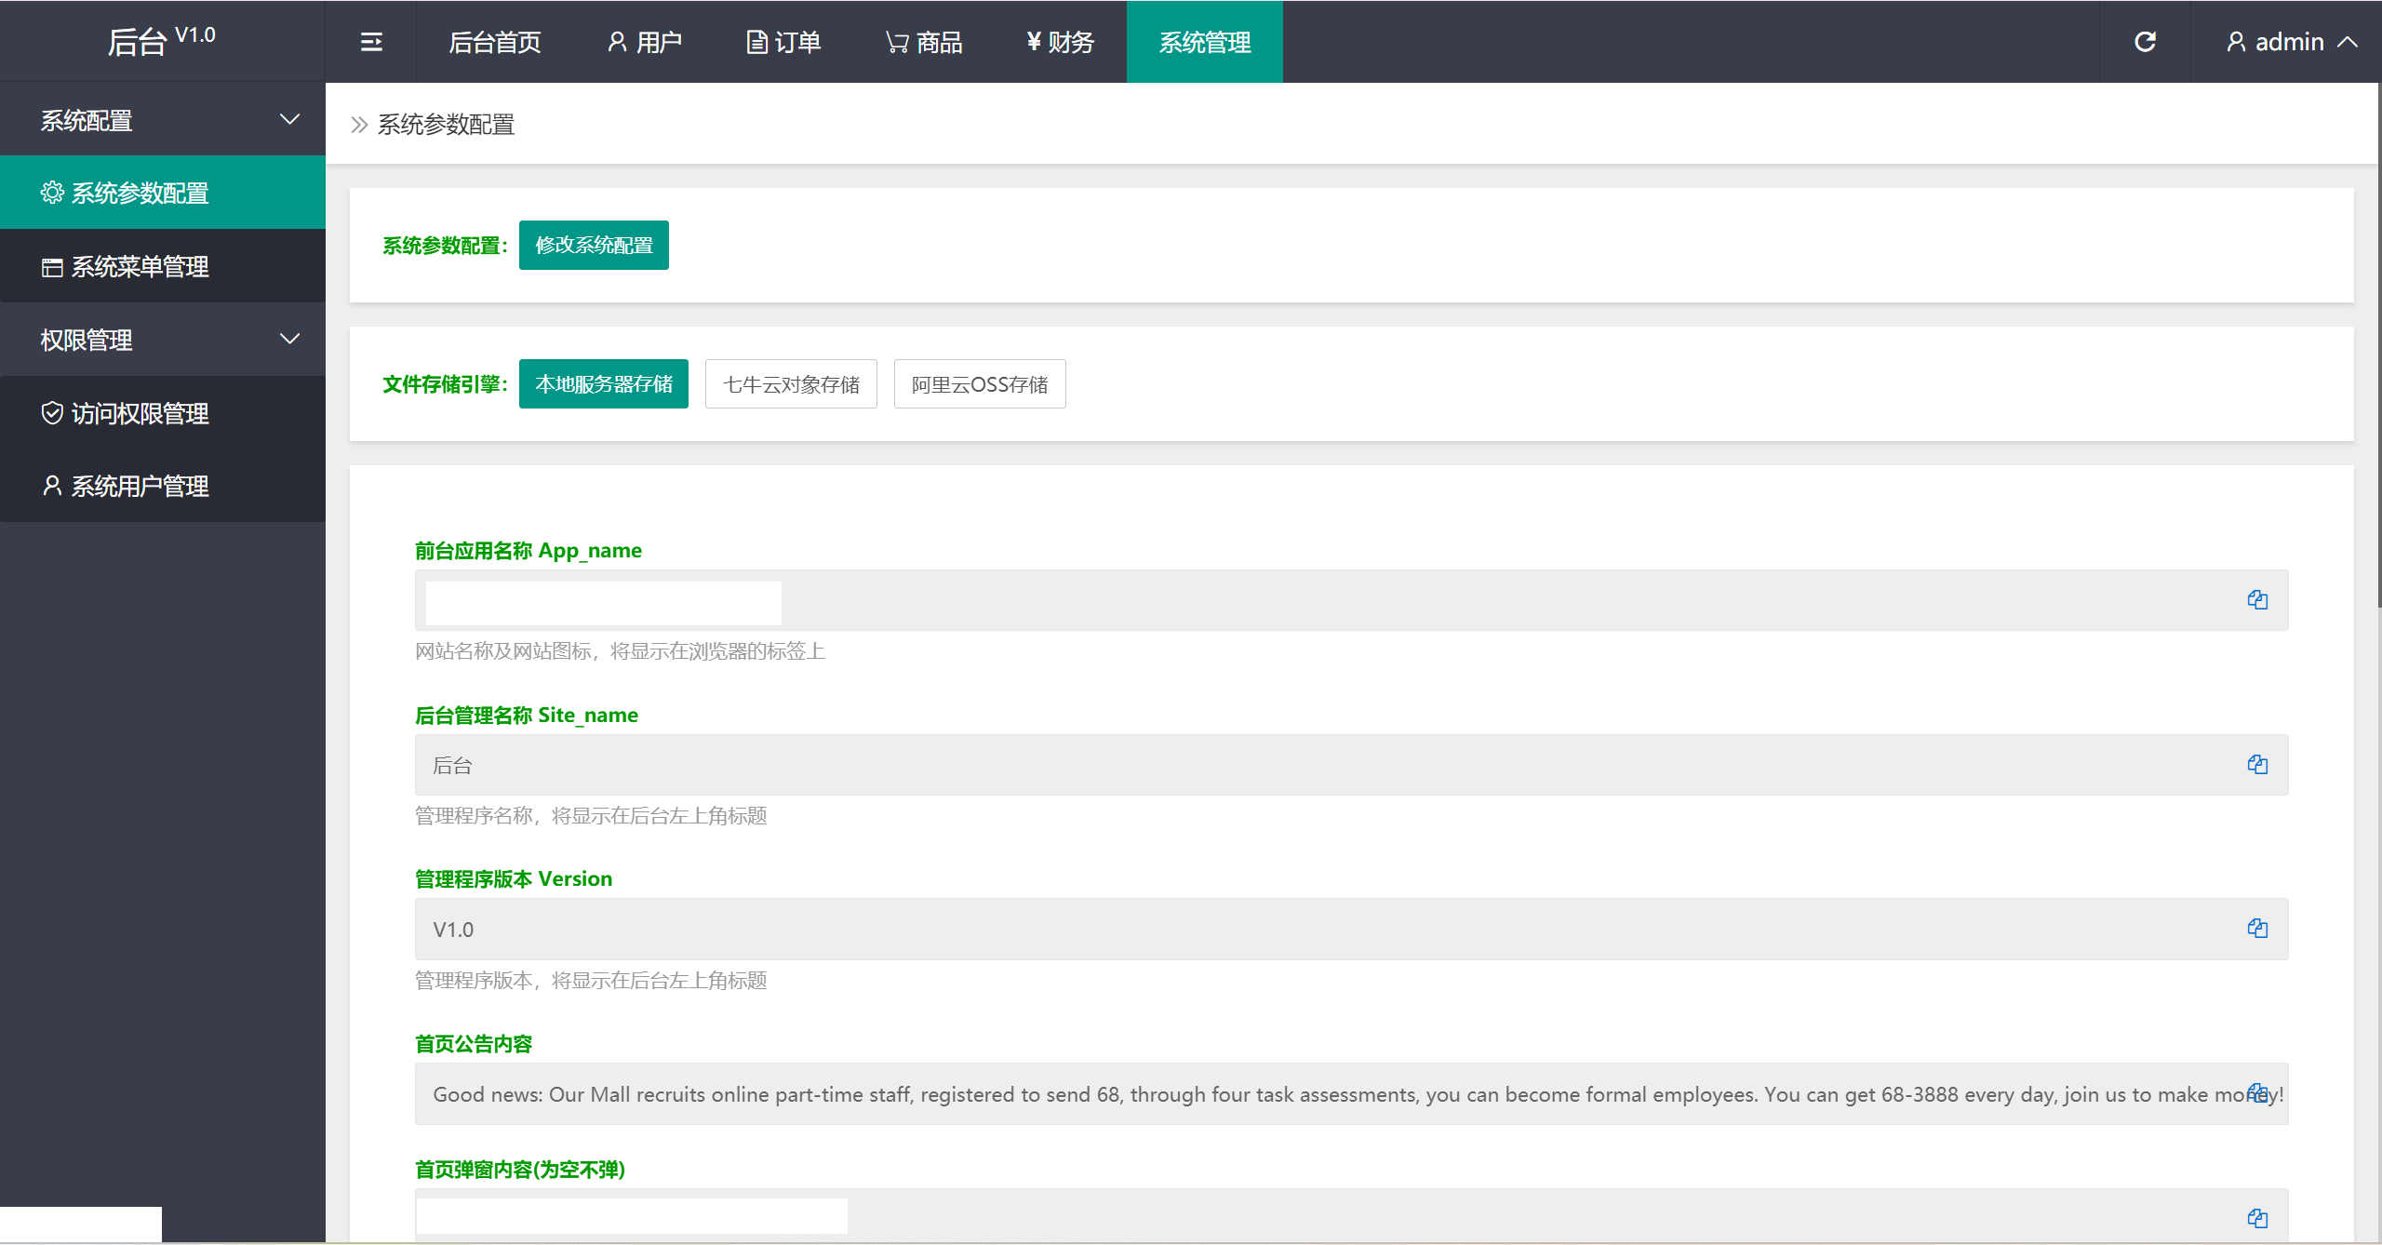The height and width of the screenshot is (1245, 2382).
Task: Copy the 首页弹窗内容 field icon
Action: 2257,1218
